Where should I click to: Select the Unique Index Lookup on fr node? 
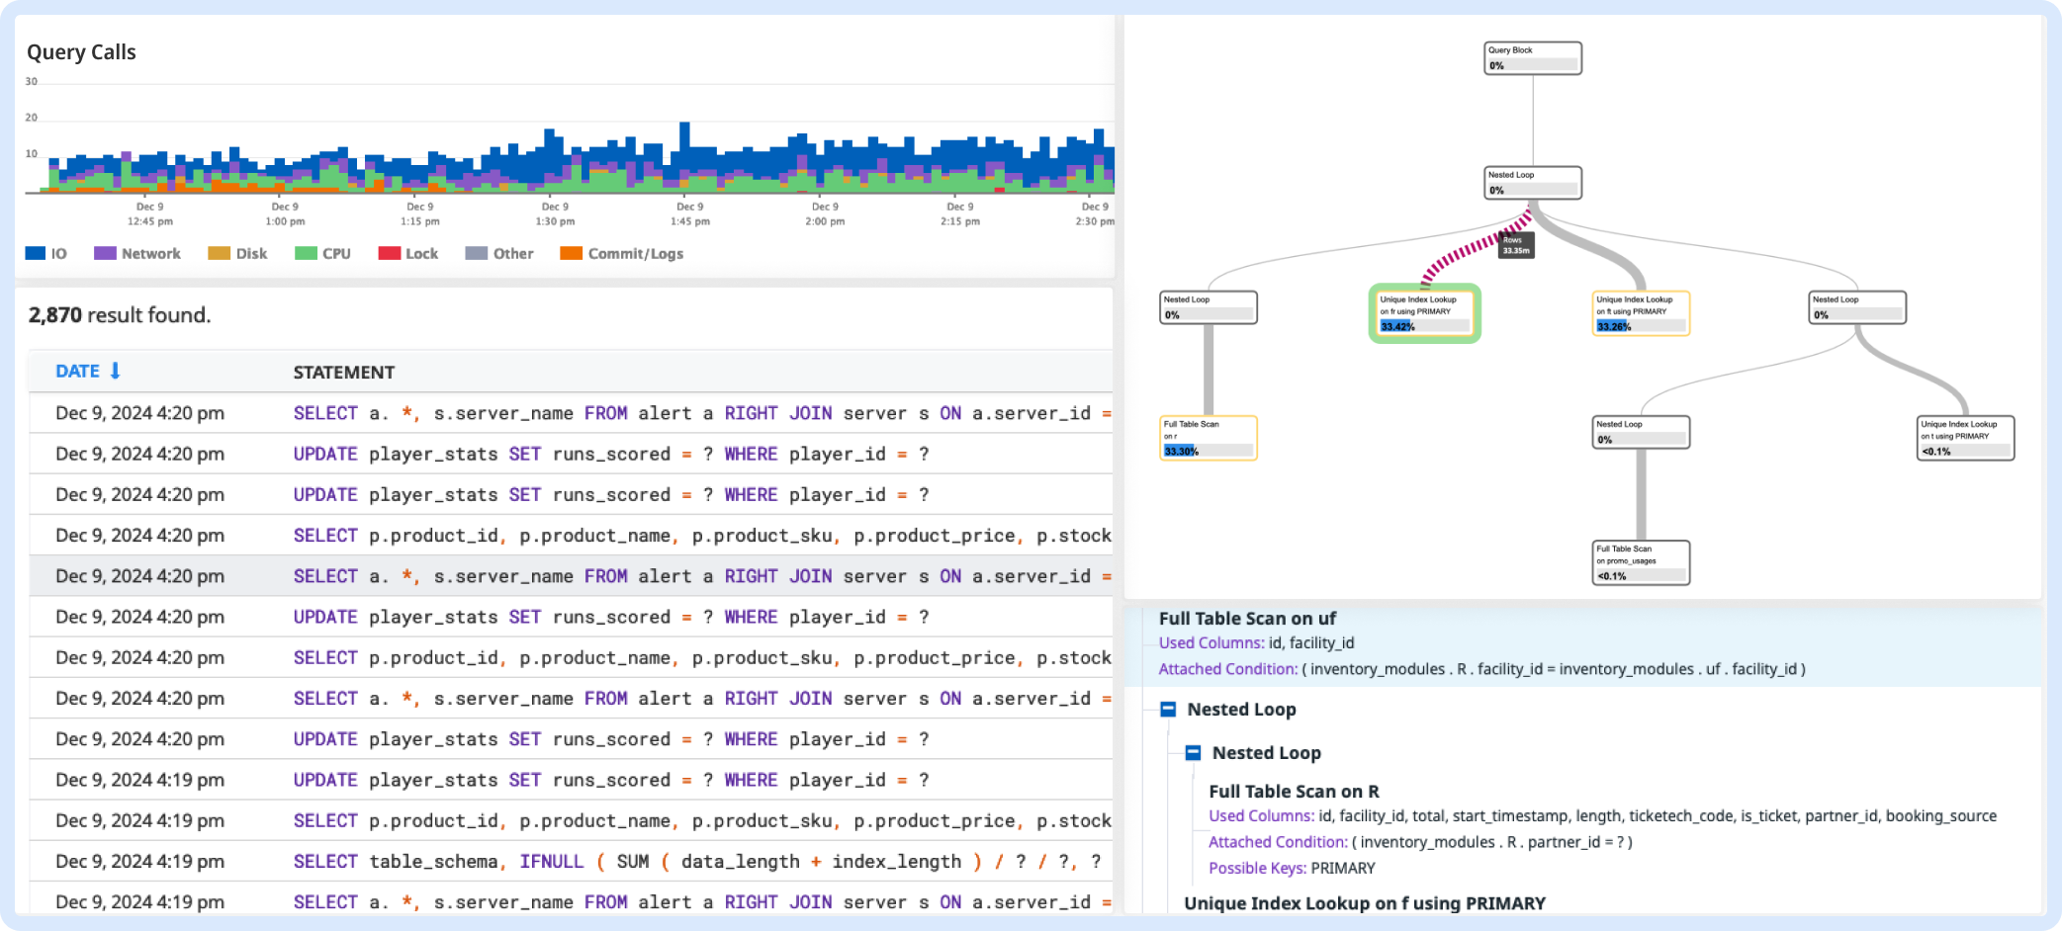click(x=1424, y=313)
